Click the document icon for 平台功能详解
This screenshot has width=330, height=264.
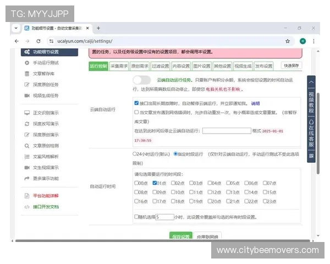(27, 196)
